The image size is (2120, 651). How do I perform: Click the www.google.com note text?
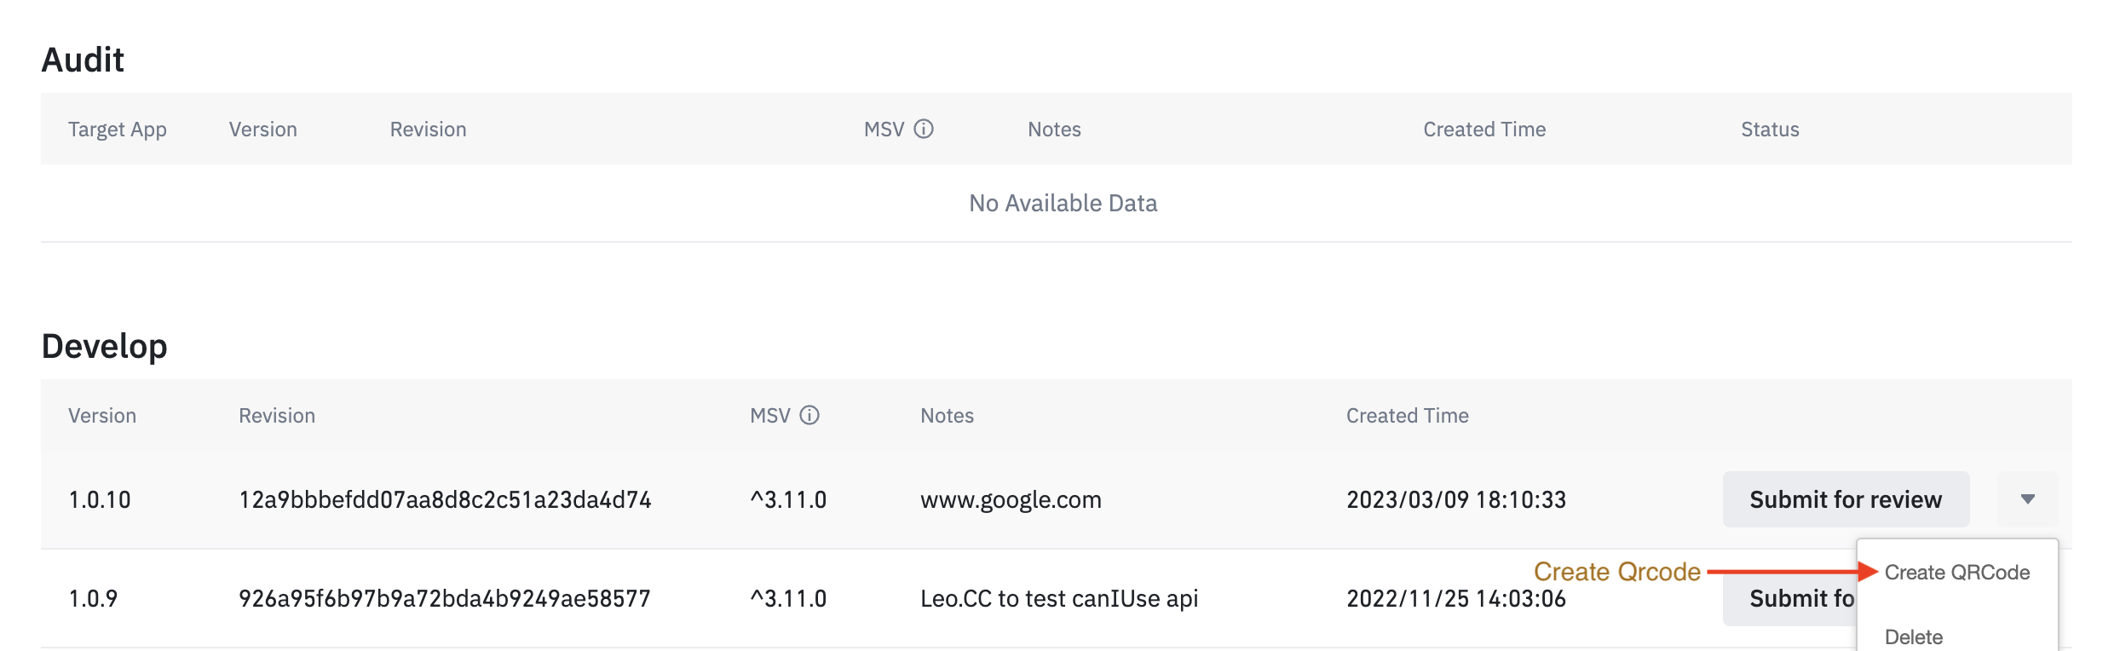click(1011, 499)
